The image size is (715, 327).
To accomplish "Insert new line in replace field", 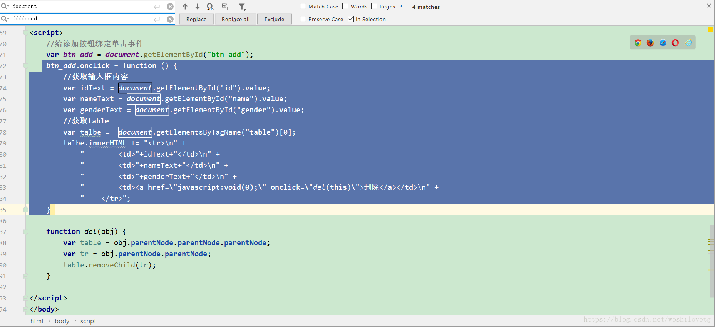I will (157, 19).
